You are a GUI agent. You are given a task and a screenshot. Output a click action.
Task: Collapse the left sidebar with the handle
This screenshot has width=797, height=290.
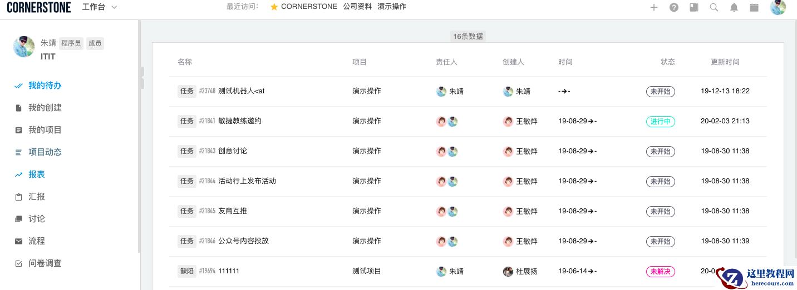(x=142, y=78)
